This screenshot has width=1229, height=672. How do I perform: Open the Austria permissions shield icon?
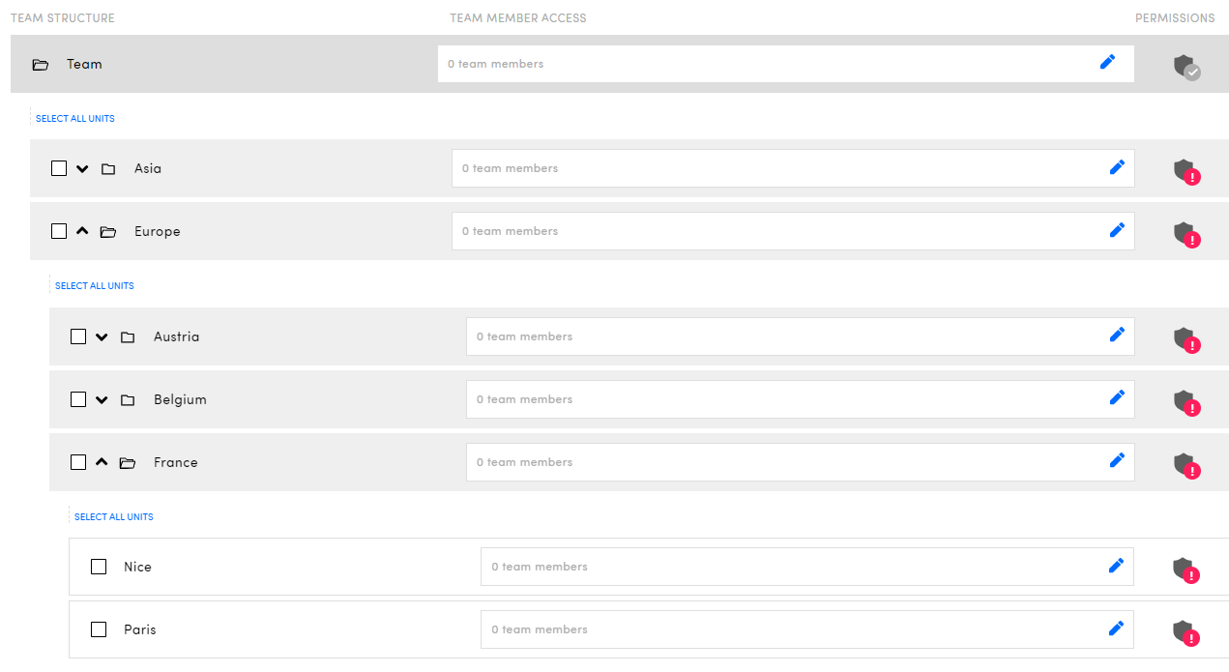pos(1185,338)
